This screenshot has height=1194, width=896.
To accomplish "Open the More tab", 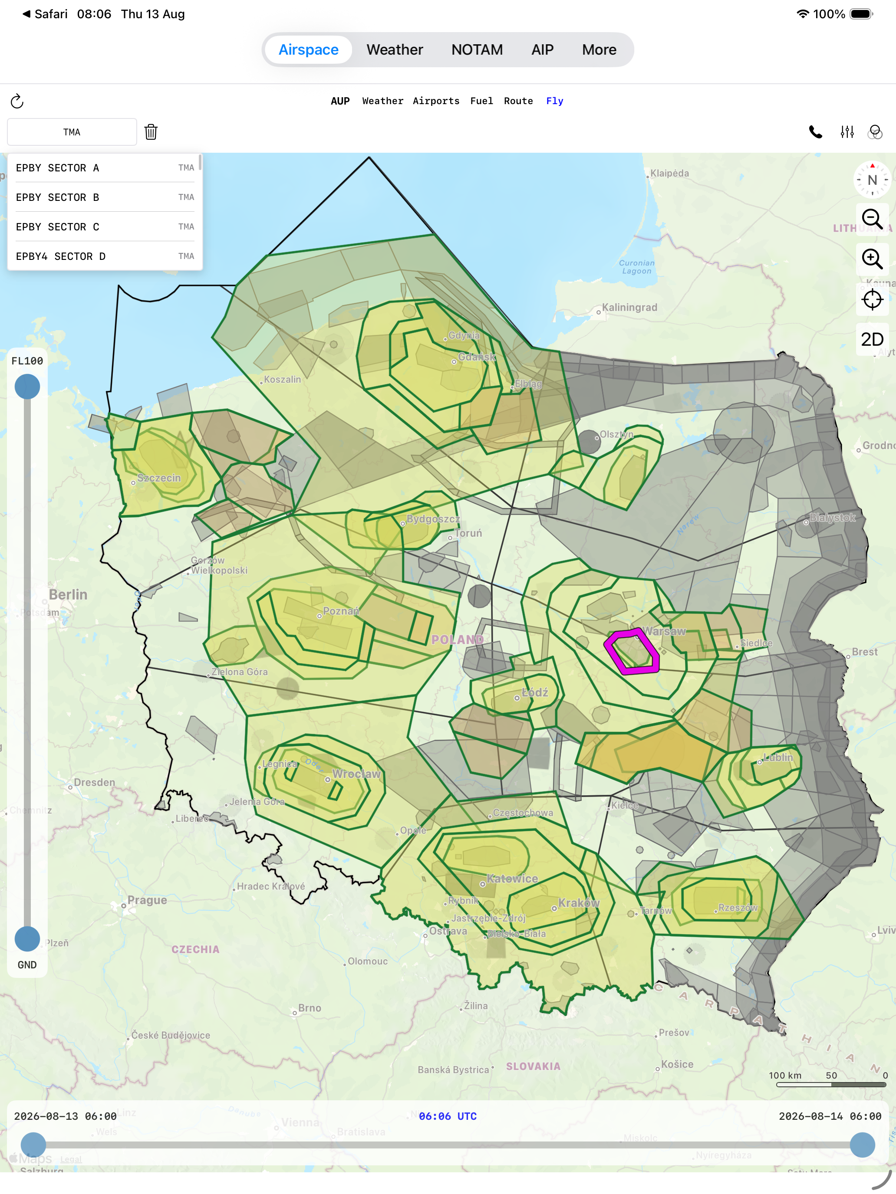I will click(599, 49).
